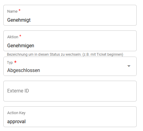143x131 pixels.
Task: Click the red asterisk beside Aktion
Action: coord(20,36)
